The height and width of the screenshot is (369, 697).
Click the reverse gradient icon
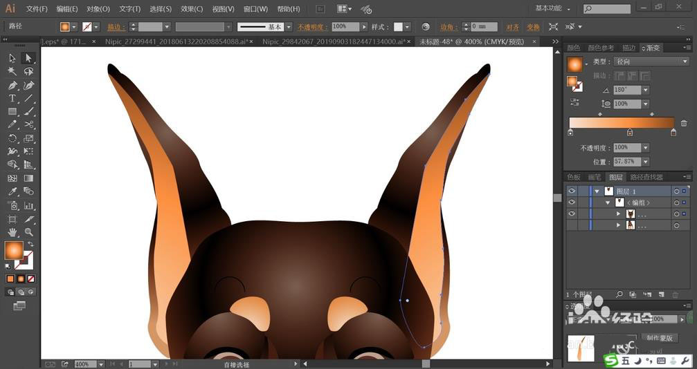[574, 102]
